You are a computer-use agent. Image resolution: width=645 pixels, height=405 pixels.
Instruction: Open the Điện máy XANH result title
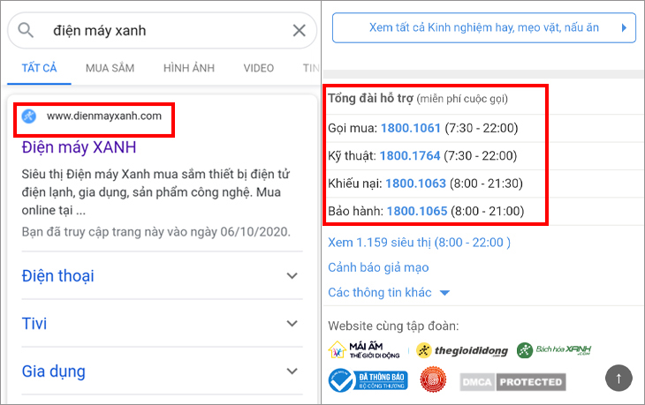pos(79,147)
